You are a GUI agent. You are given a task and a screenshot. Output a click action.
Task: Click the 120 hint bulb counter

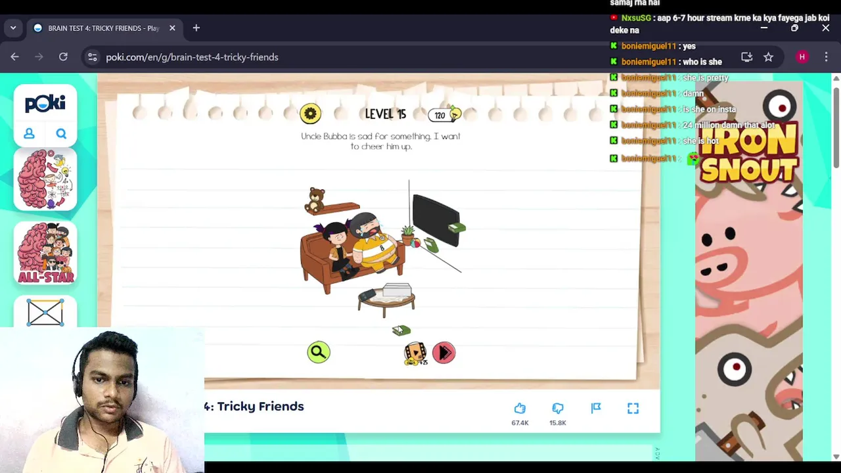[x=445, y=115]
